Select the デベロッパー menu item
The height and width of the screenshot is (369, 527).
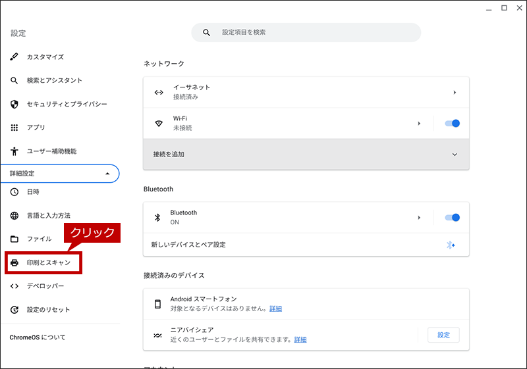[x=45, y=286]
